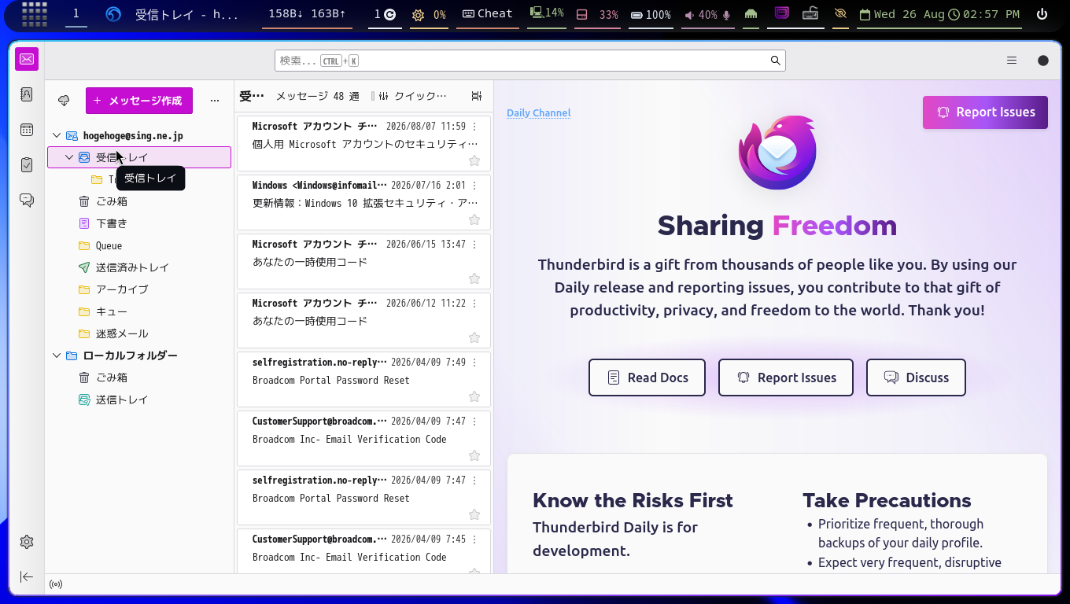Open more menu for 2026/04/09 7:49 message
Viewport: 1070px width, 604px height.
tap(474, 363)
